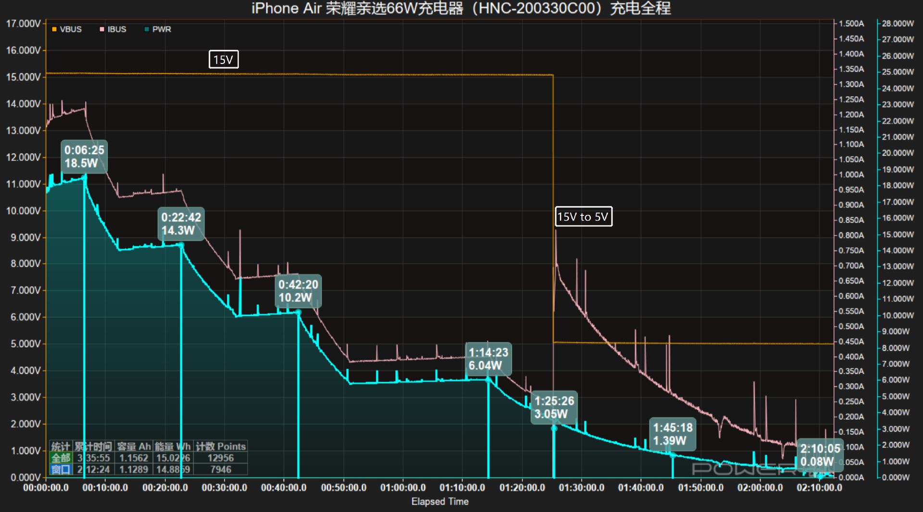Image resolution: width=923 pixels, height=512 pixels.
Task: Click the 1:25:26 3.05W marker label
Action: click(554, 408)
